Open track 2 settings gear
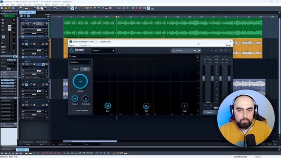Viewport: 281px width, 158px height. (47, 44)
